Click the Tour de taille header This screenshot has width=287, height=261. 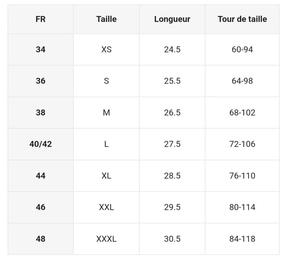point(242,19)
